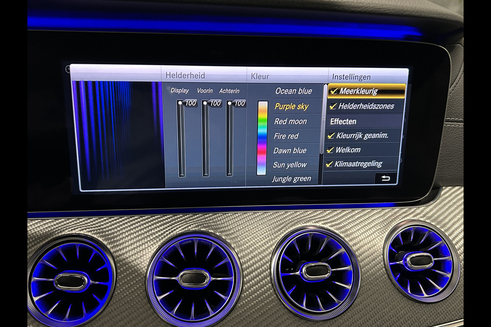This screenshot has width=491, height=327.
Task: Select Red moon ambient color
Action: pyautogui.click(x=291, y=121)
